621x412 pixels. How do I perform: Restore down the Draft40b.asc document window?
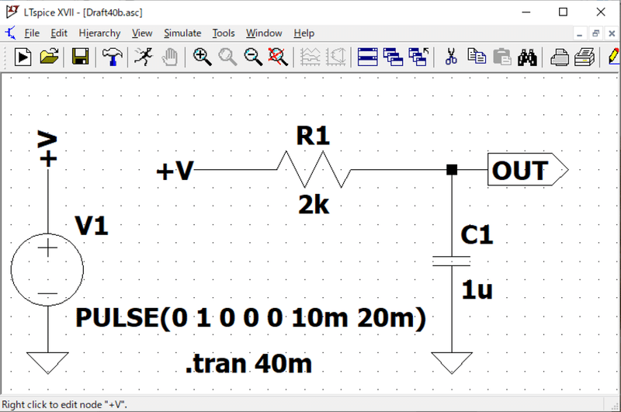click(x=595, y=33)
